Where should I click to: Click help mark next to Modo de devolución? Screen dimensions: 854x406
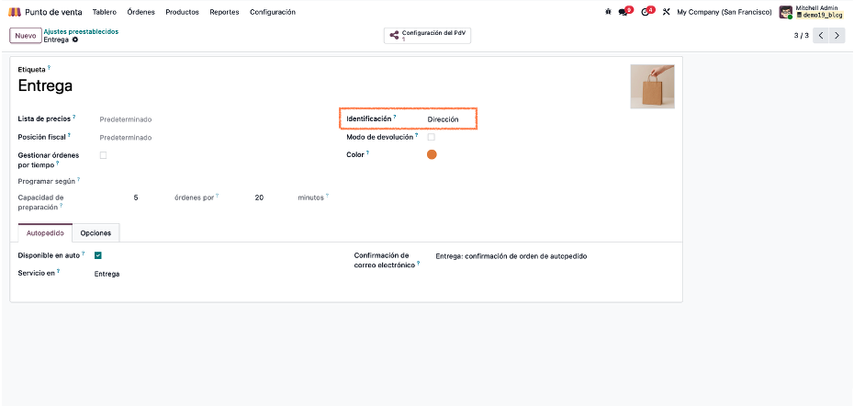pos(417,135)
